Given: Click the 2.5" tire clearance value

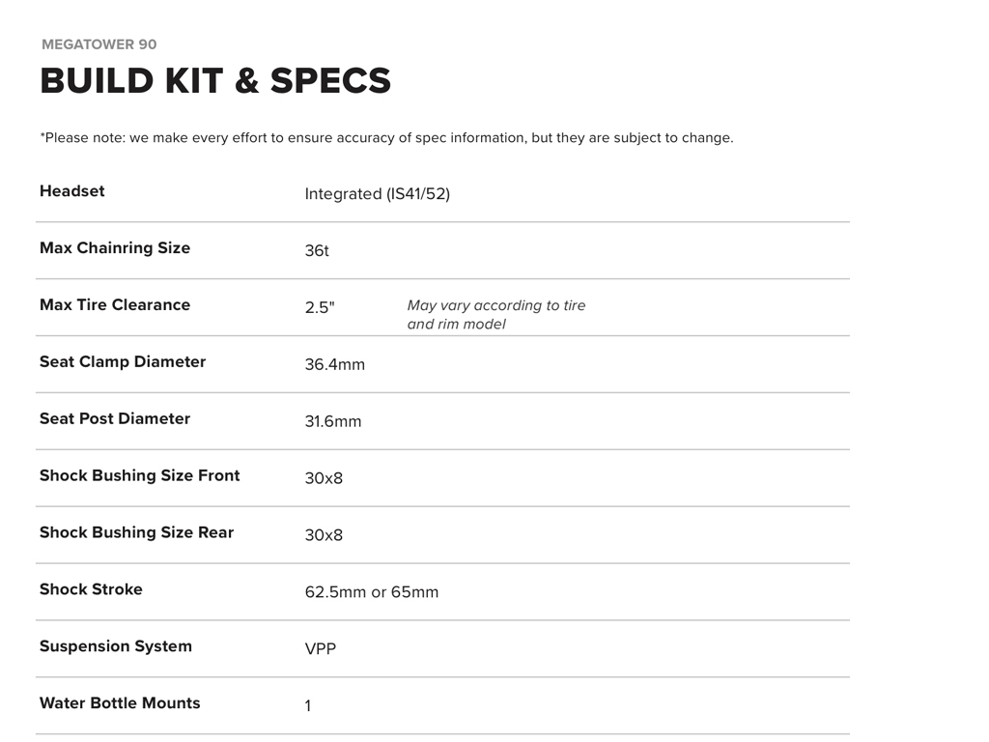Looking at the screenshot, I should click(x=320, y=308).
